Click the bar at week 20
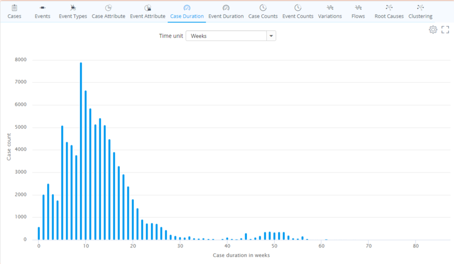This screenshot has width=454, height=264. click(x=133, y=219)
